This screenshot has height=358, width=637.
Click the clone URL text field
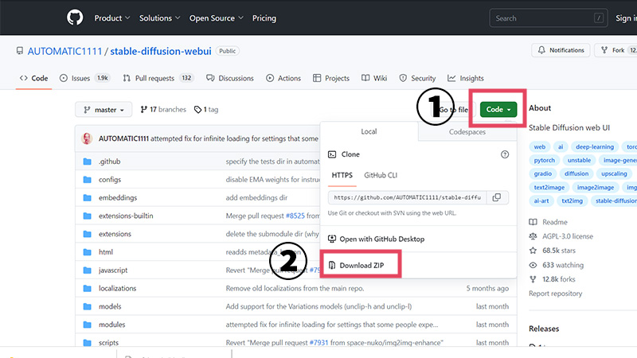click(x=407, y=197)
